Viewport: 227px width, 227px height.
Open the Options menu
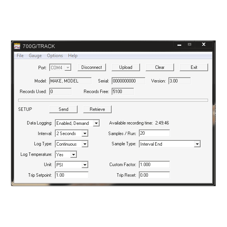[x=55, y=56]
